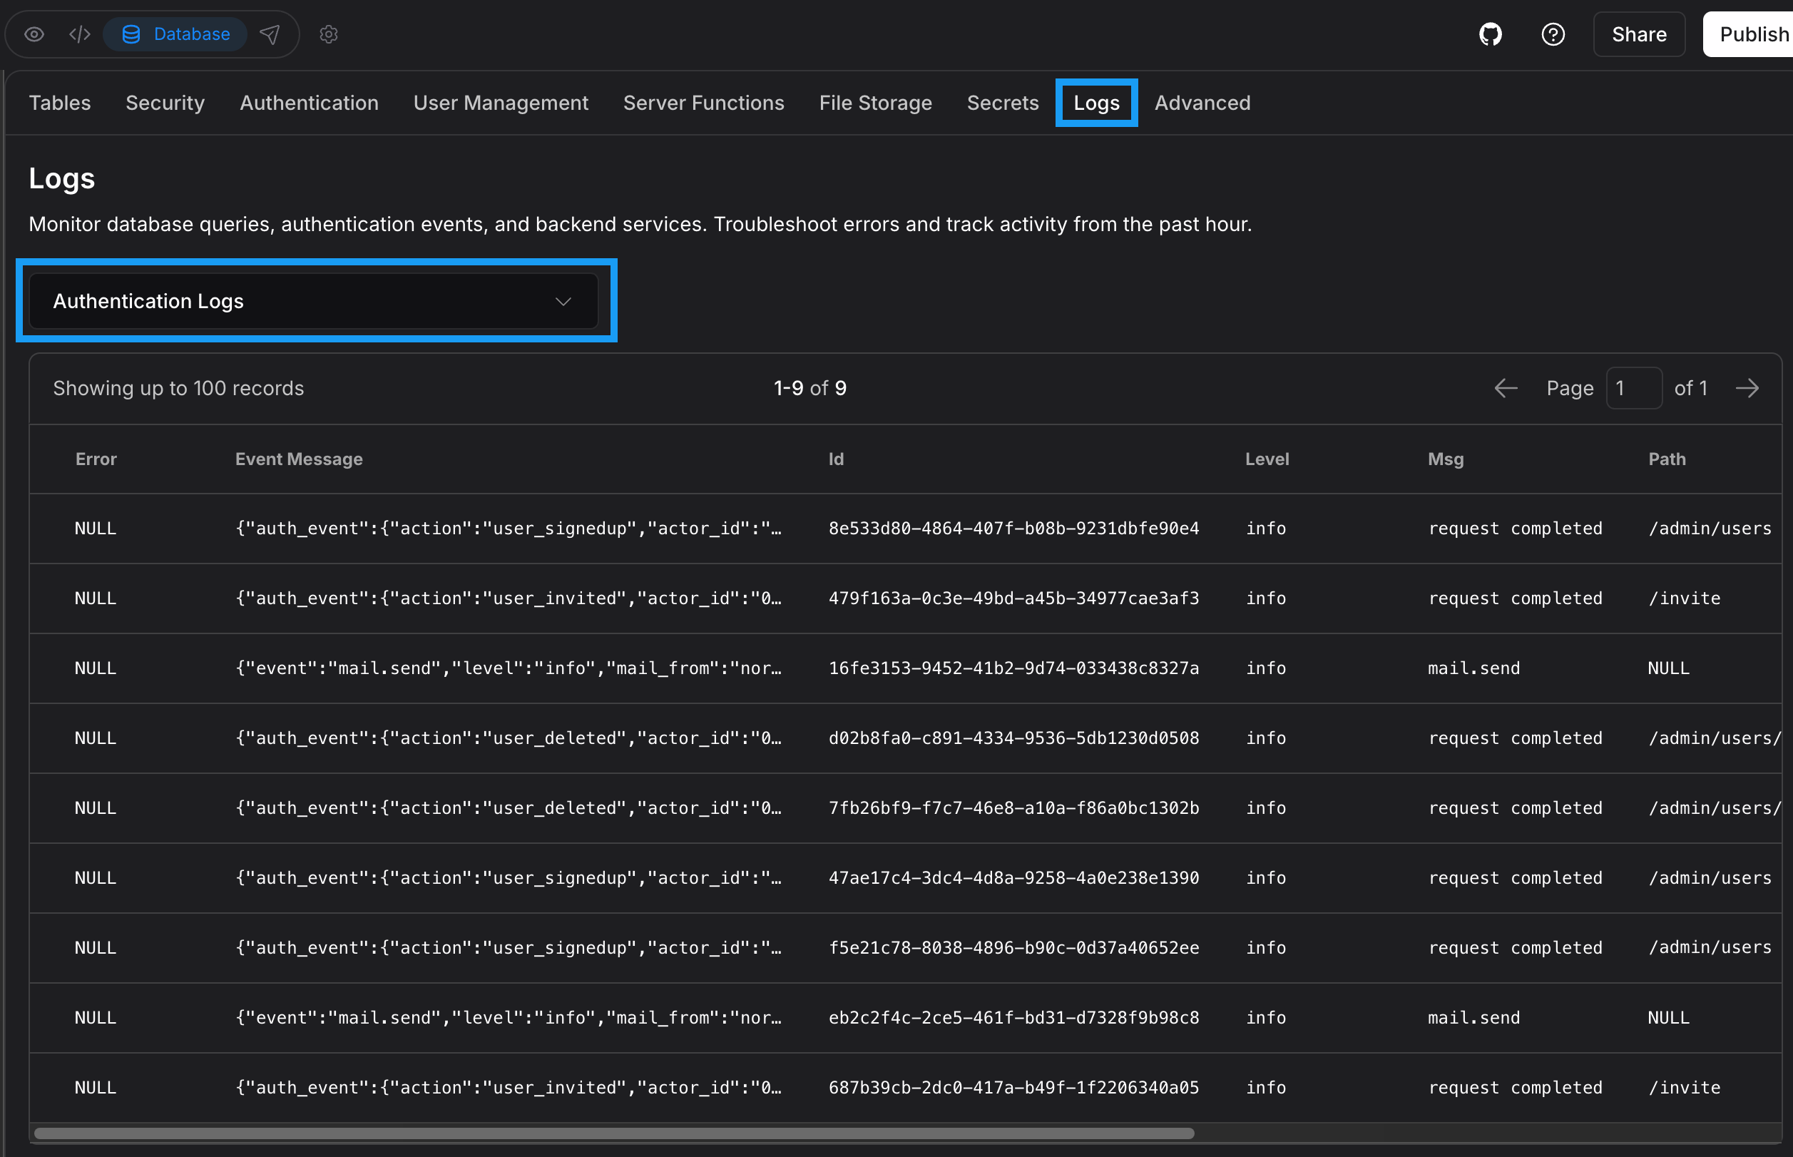The height and width of the screenshot is (1157, 1793).
Task: Select log id 8e533d80-4864-407f-b08b-9231dbfe90e4
Action: click(1013, 529)
